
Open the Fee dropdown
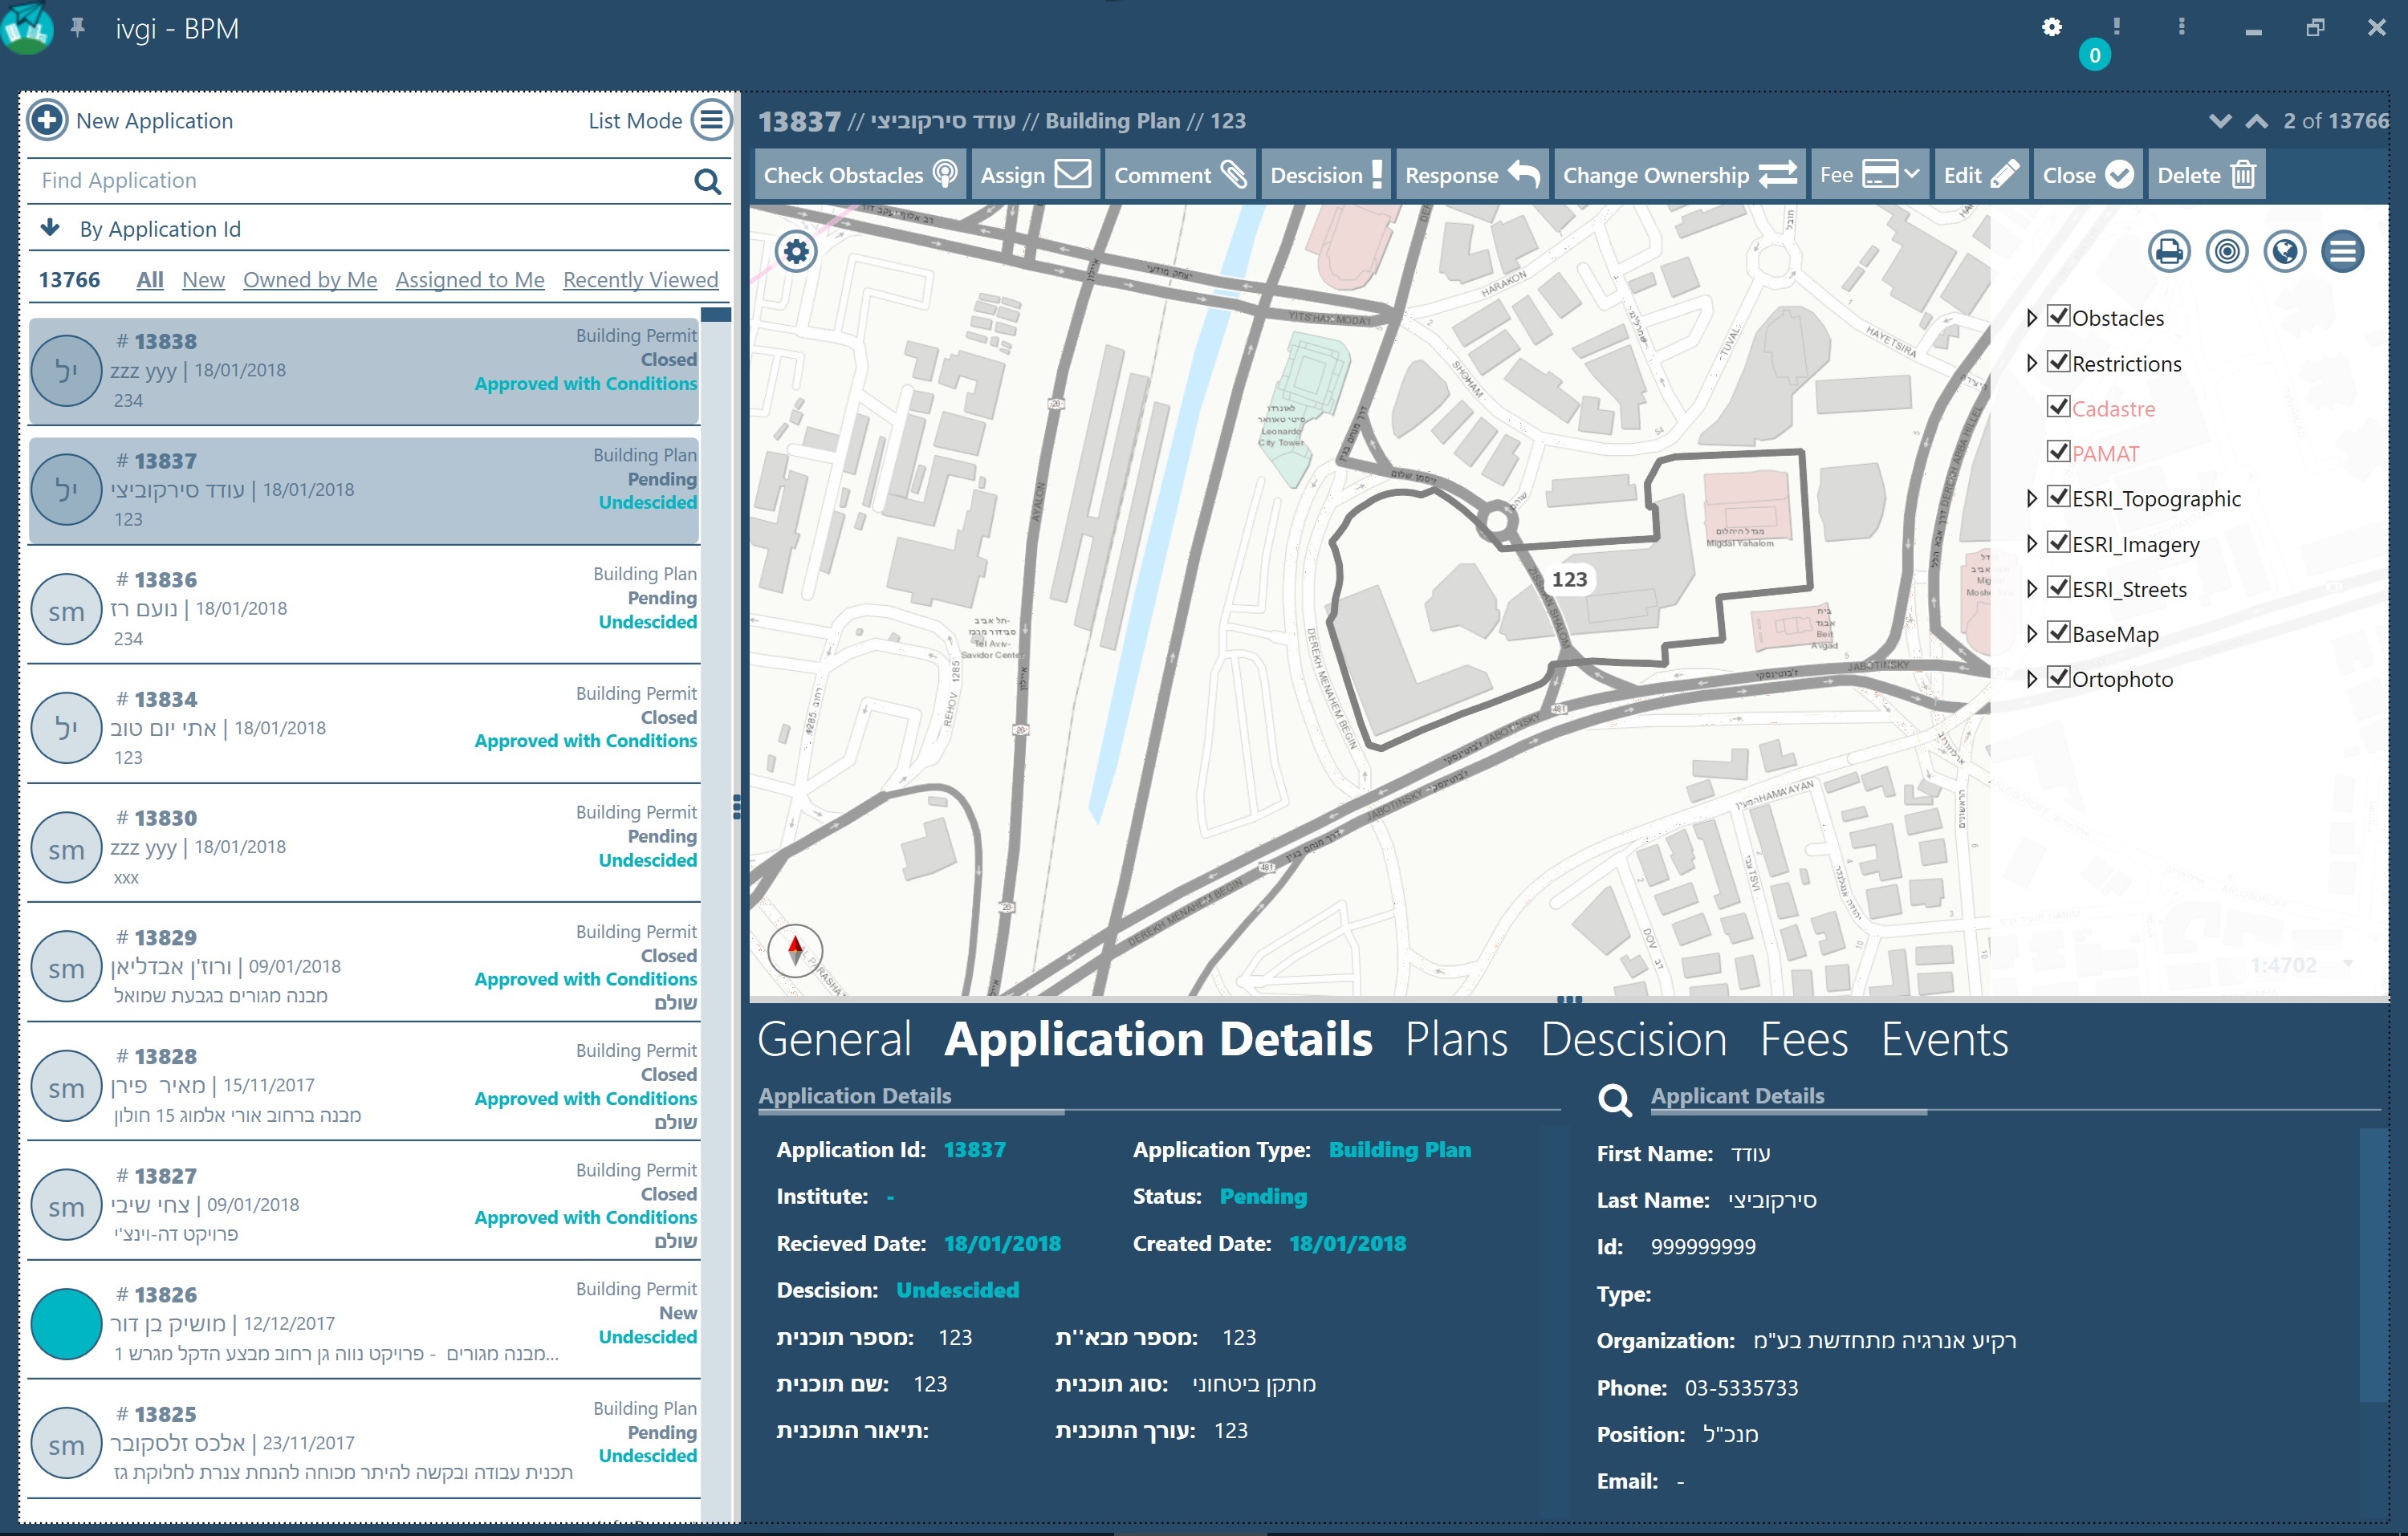[x=1870, y=175]
